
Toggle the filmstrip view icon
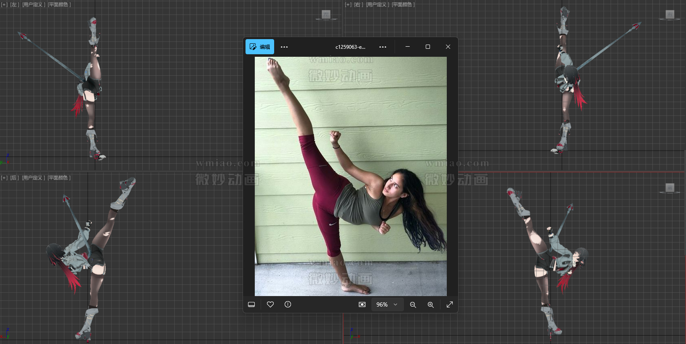pyautogui.click(x=251, y=304)
